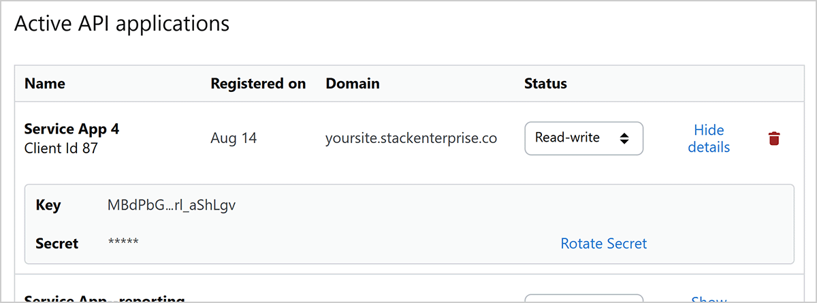This screenshot has height=303, width=817.
Task: Click the Rotate Secret link
Action: pyautogui.click(x=603, y=243)
